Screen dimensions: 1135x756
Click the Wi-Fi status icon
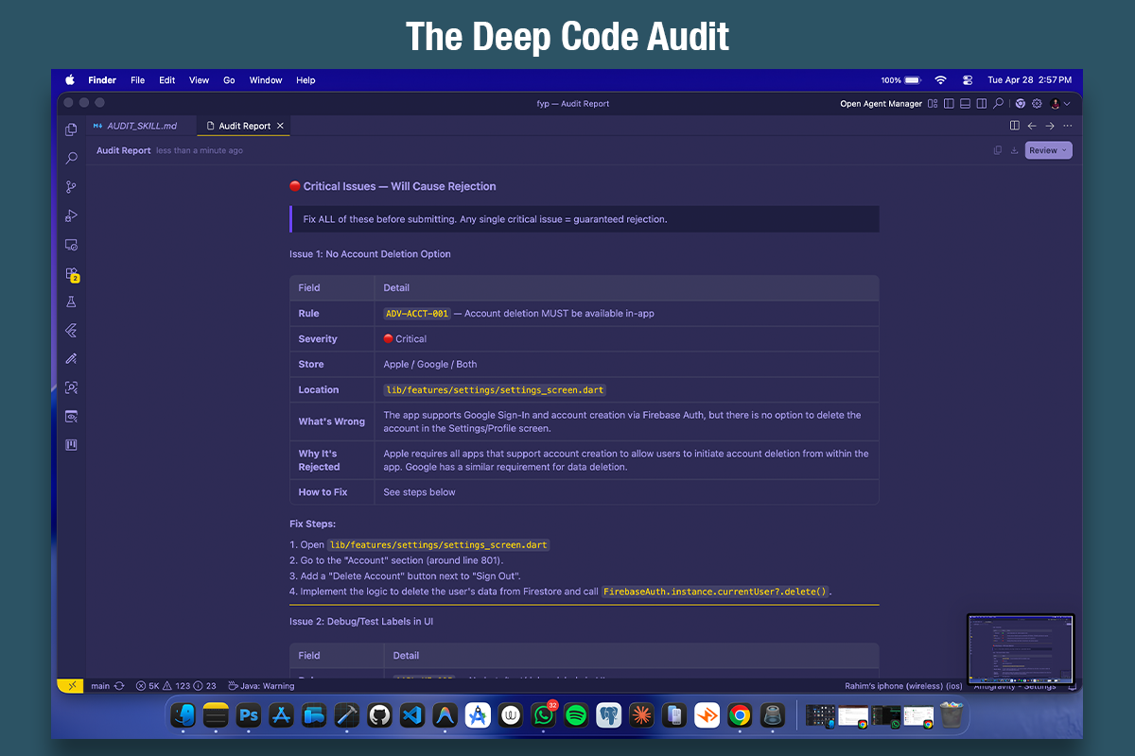(x=940, y=80)
